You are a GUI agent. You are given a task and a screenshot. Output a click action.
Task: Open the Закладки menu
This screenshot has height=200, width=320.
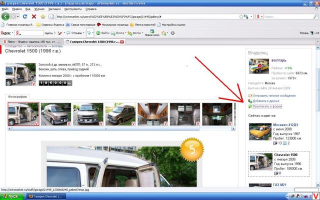[54, 9]
